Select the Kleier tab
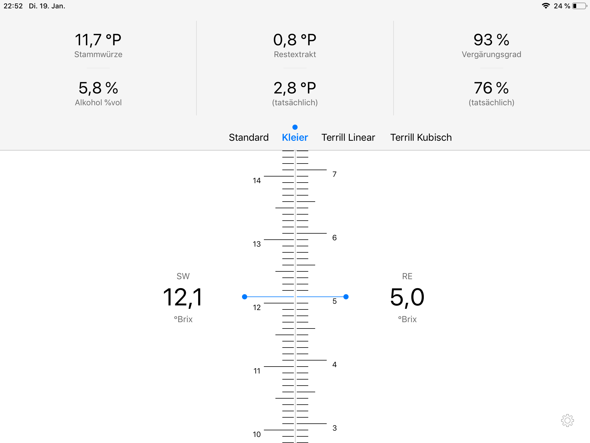590x443 pixels. [x=295, y=137]
